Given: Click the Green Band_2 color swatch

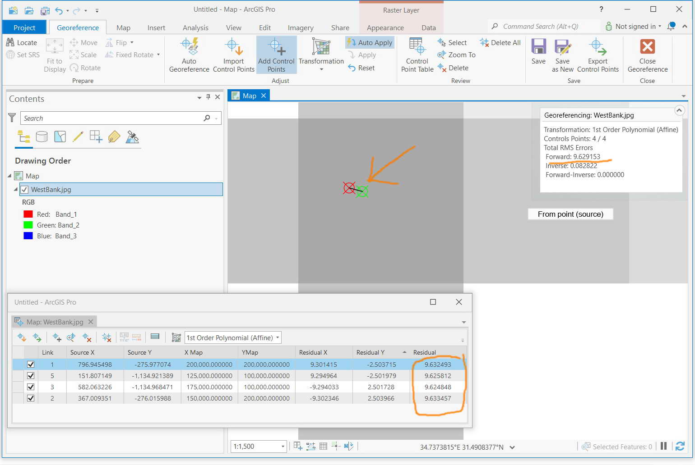Looking at the screenshot, I should click(28, 225).
